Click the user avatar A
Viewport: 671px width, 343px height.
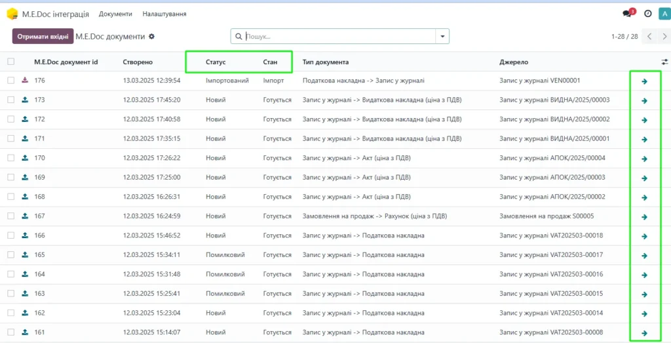point(663,14)
